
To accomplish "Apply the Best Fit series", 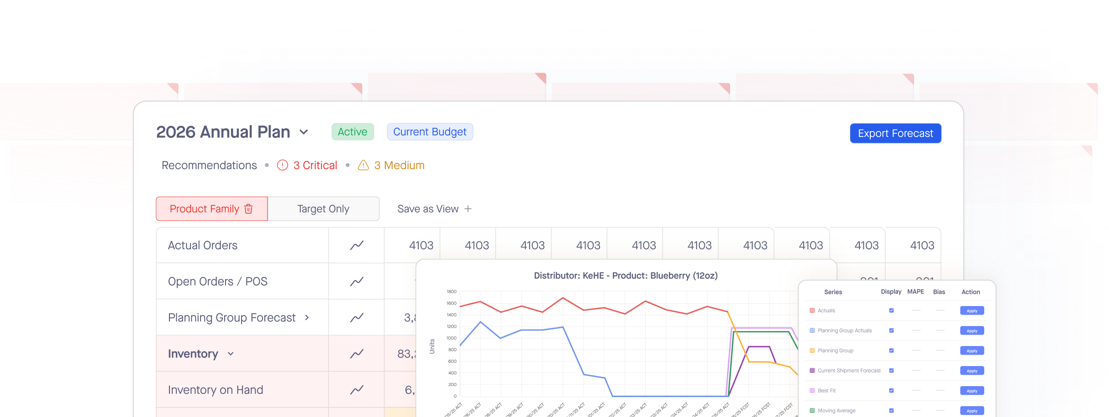I will coord(972,391).
